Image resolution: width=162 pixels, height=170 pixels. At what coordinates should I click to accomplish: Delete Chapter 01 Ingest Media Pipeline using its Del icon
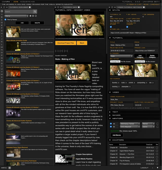pos(157,151)
